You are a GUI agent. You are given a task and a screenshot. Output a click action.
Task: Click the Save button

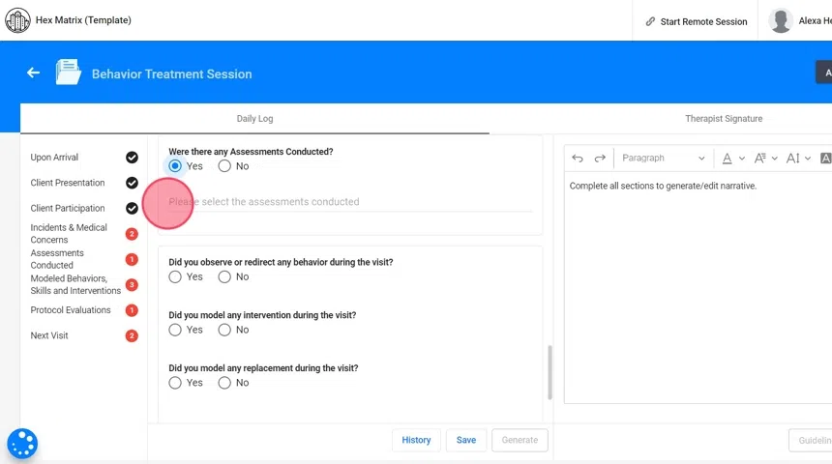(x=465, y=440)
